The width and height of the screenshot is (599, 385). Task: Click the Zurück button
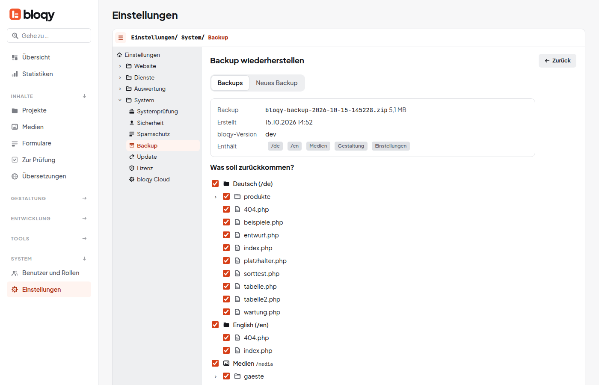[x=557, y=61]
